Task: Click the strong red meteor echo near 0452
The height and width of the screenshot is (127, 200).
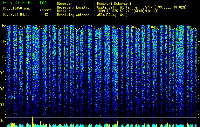Action: click(33, 98)
